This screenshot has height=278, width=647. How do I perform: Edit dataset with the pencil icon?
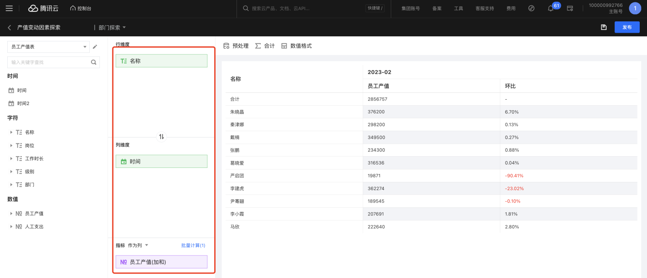click(x=95, y=47)
